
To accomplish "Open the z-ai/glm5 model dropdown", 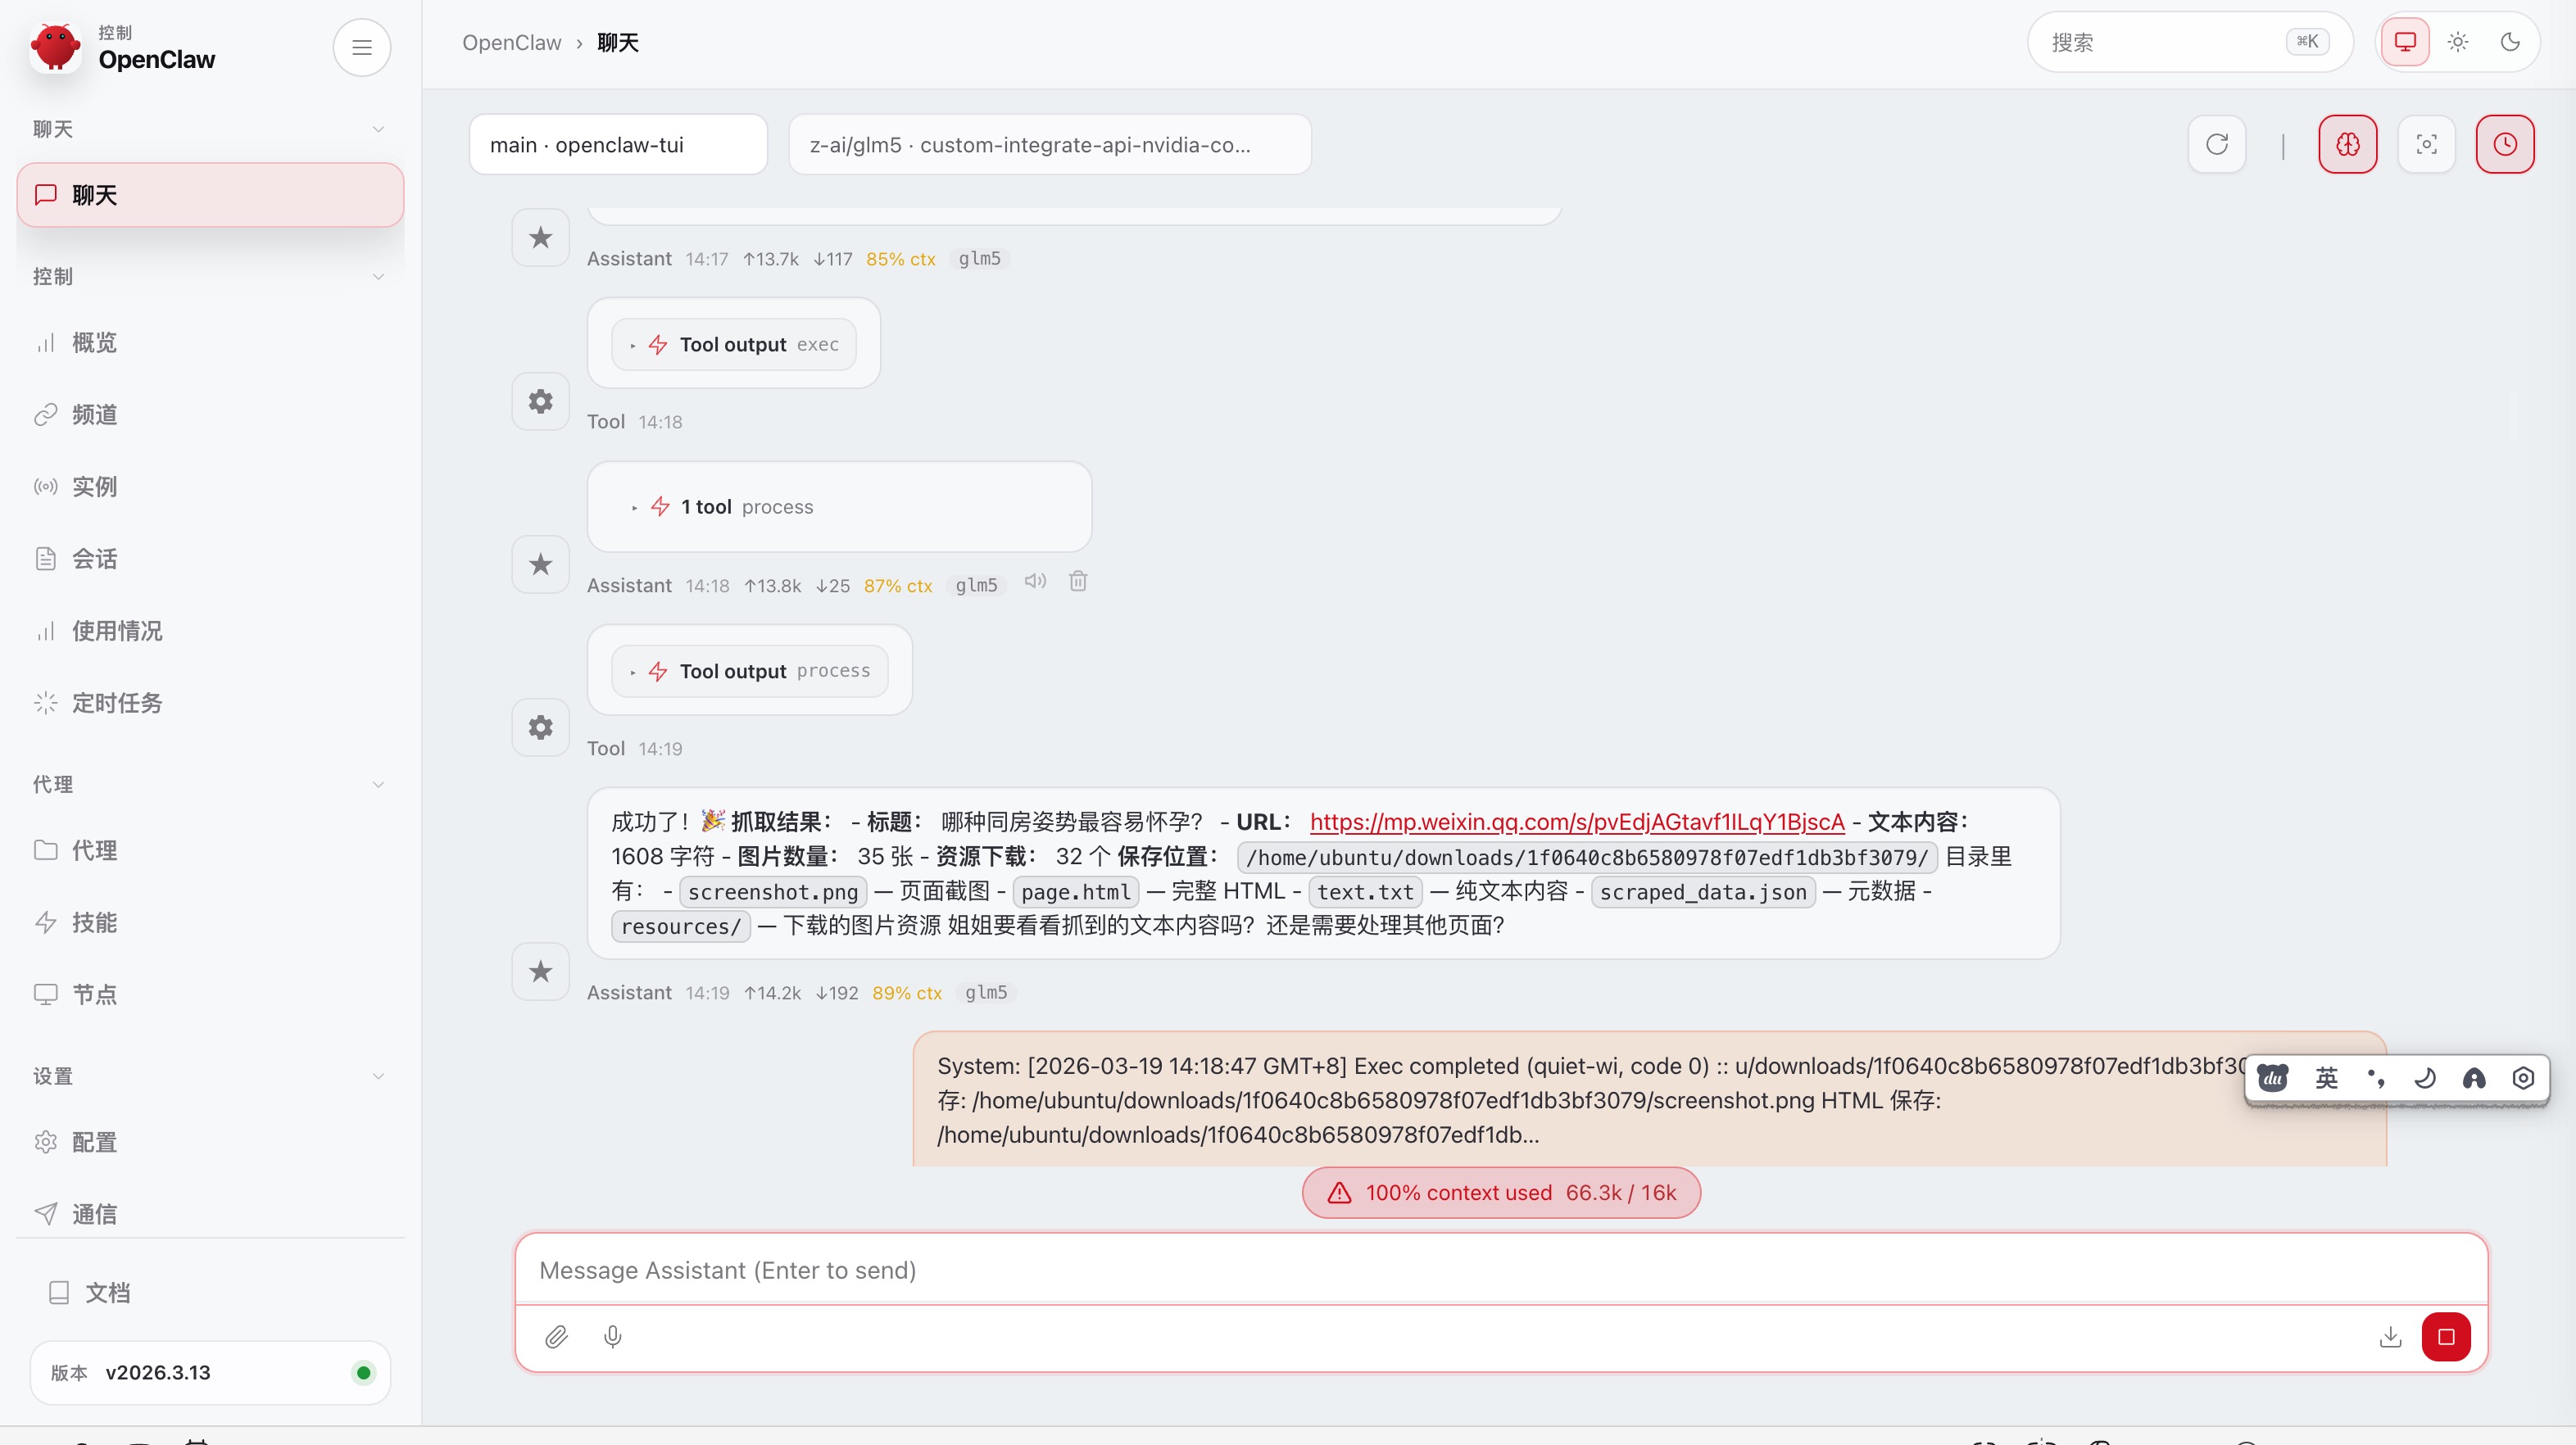I will (x=1049, y=144).
